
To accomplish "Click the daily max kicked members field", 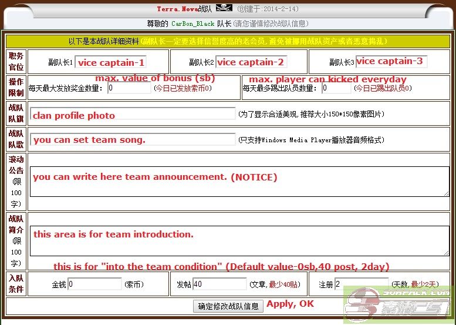I will (336, 88).
